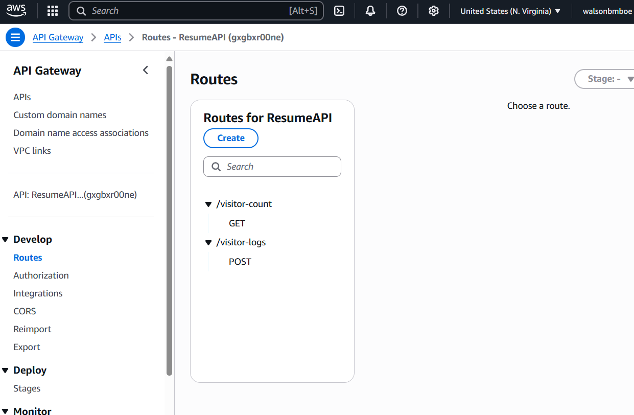Open the AWS console home logo
Image resolution: width=634 pixels, height=415 pixels.
(x=16, y=10)
